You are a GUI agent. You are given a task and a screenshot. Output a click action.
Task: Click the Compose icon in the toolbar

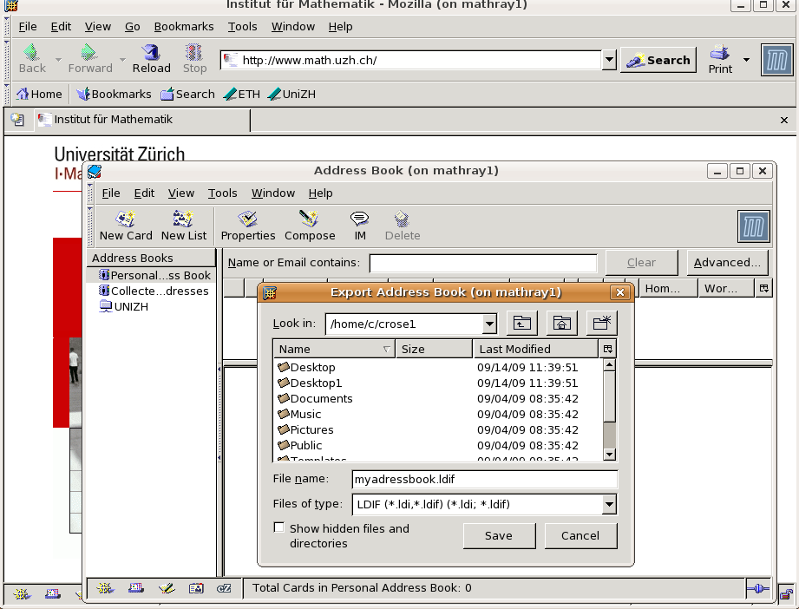click(x=309, y=219)
